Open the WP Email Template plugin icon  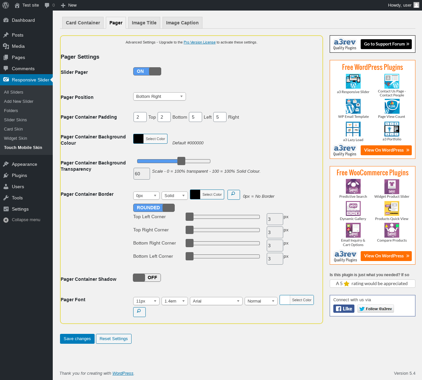pos(353,106)
